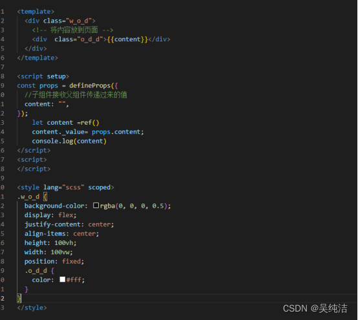Click the nested .o_d_d selector
The height and width of the screenshot is (320, 358).
(x=36, y=271)
